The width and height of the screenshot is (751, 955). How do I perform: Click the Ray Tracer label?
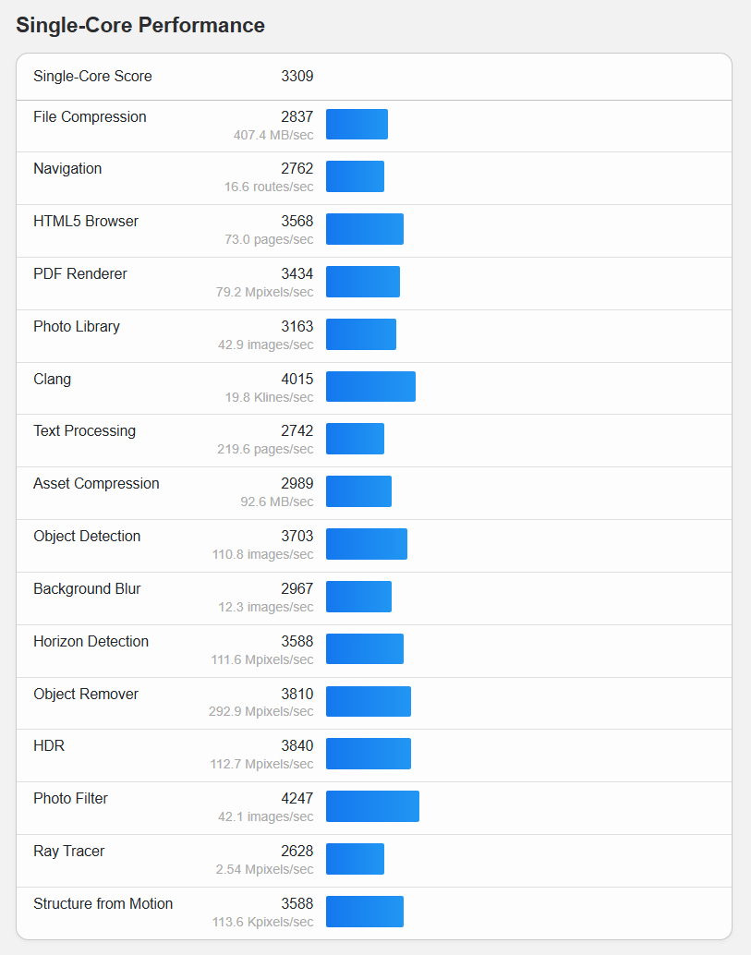(69, 852)
